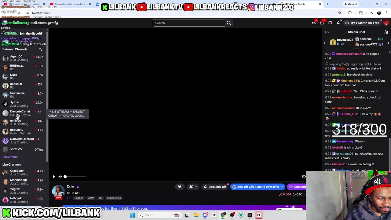Image resolution: width=391 pixels, height=220 pixels.
Task: Open MarkusKing live channel
Action: pos(24,182)
